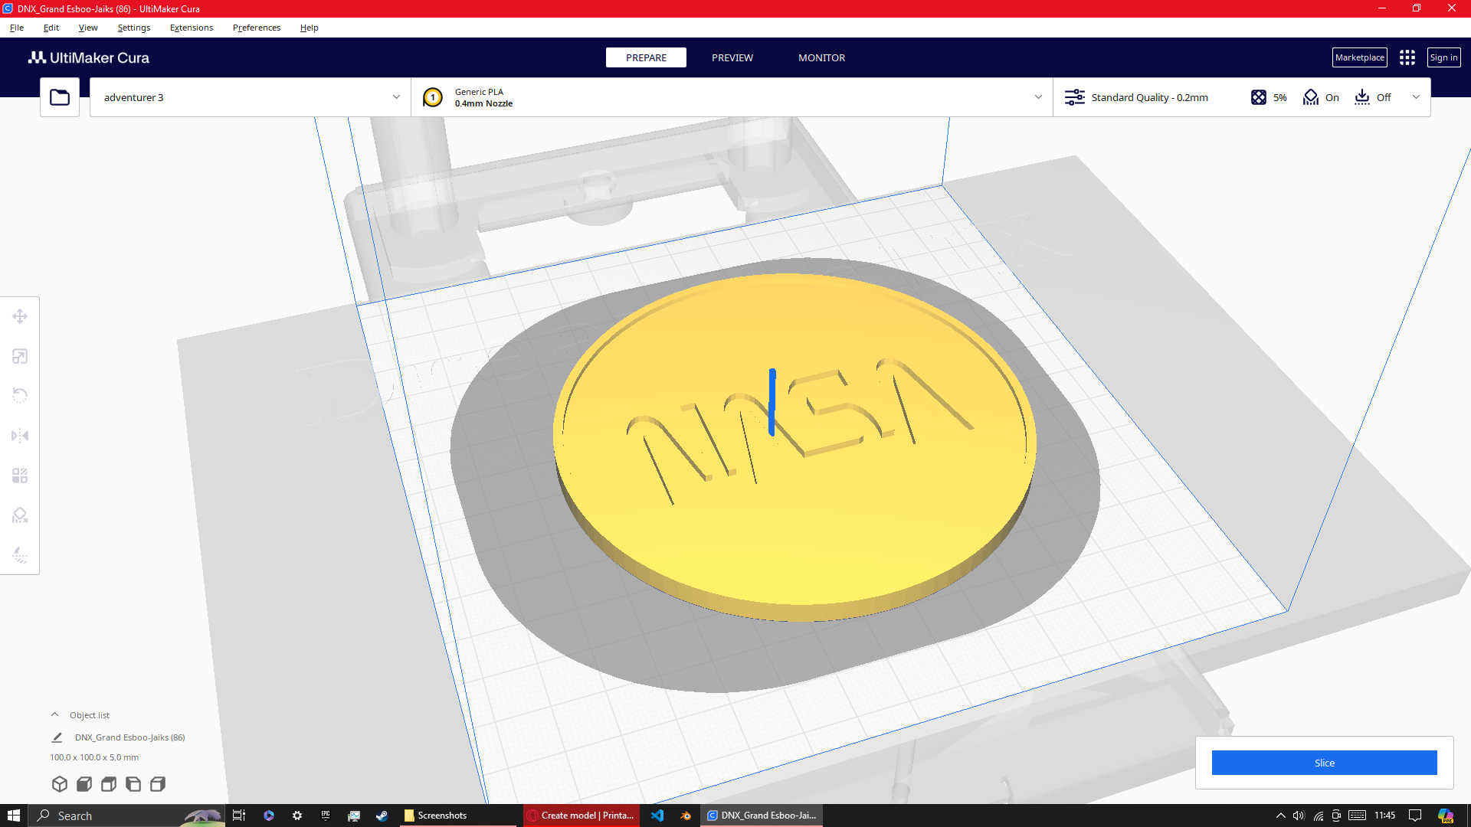Click the support On icon
The width and height of the screenshot is (1471, 827).
coord(1311,97)
